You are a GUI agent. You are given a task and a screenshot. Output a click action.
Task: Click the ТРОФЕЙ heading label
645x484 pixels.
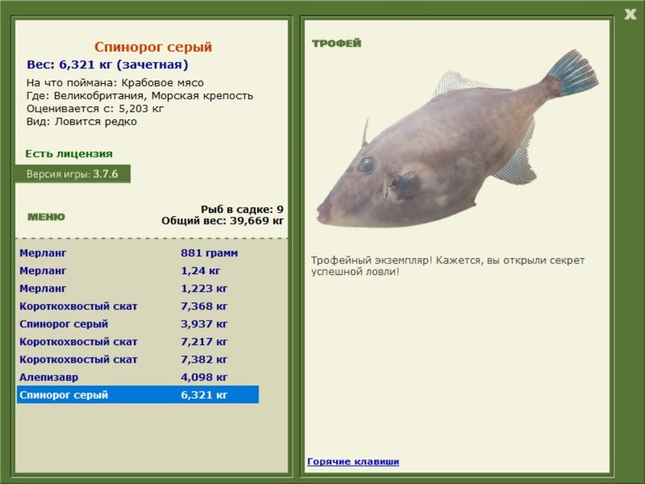click(x=336, y=44)
